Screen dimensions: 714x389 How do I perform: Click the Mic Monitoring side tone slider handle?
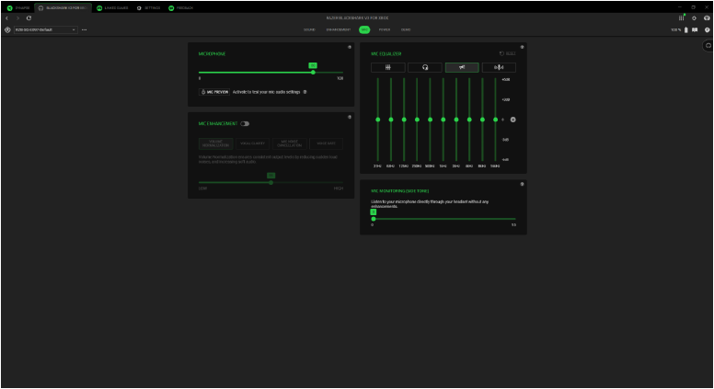point(374,219)
